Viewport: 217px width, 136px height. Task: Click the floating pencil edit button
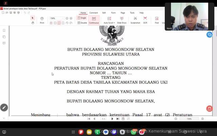tap(4, 107)
